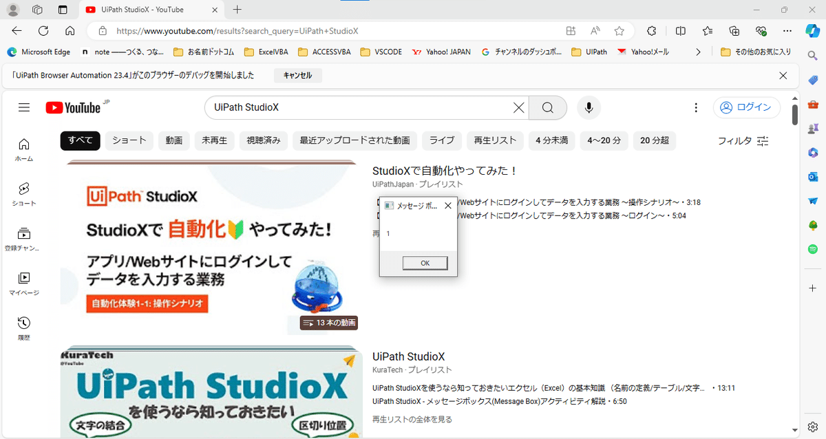Open Spotify icon in Edge sidebar
The height and width of the screenshot is (439, 826).
click(x=813, y=249)
